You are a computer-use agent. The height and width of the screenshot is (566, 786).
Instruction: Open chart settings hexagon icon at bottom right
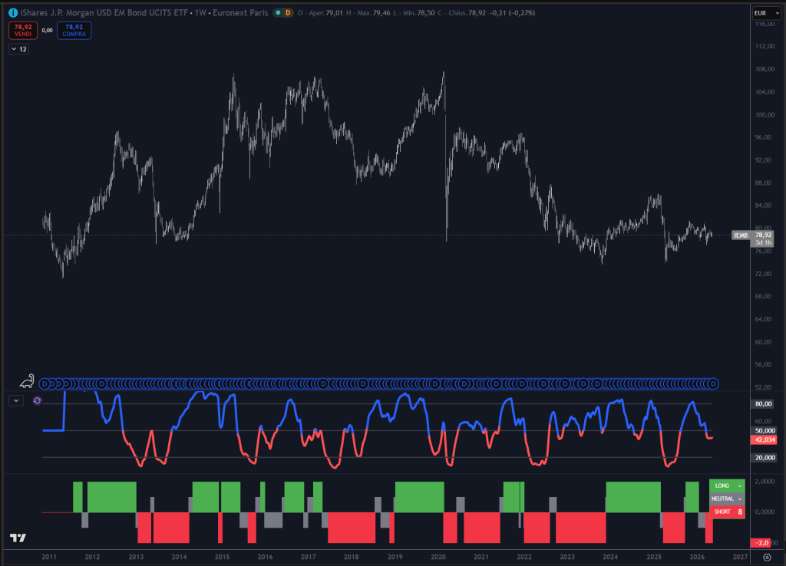(x=767, y=557)
